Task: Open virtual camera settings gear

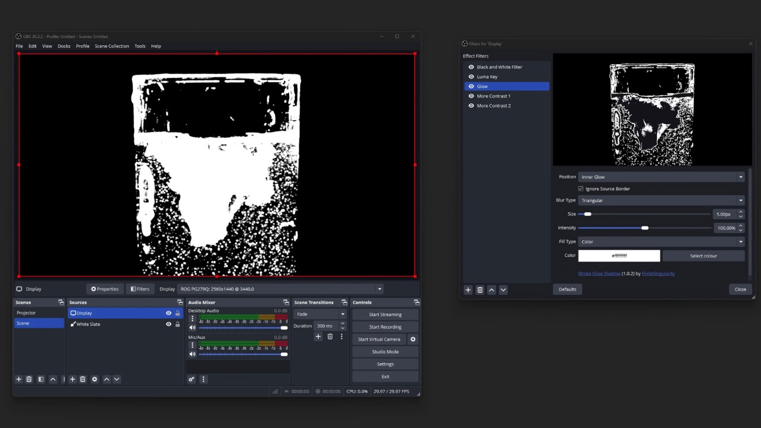Action: click(413, 339)
